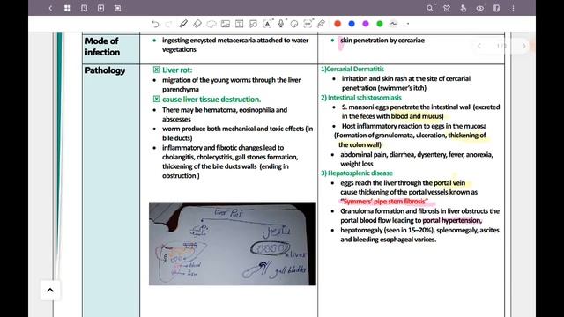Click the 'bleeding esophageal varices' line
This screenshot has width=564, height=317.
[388, 240]
